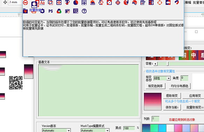
Task: Select the white-gray gradient swatch
Action: pos(170,128)
